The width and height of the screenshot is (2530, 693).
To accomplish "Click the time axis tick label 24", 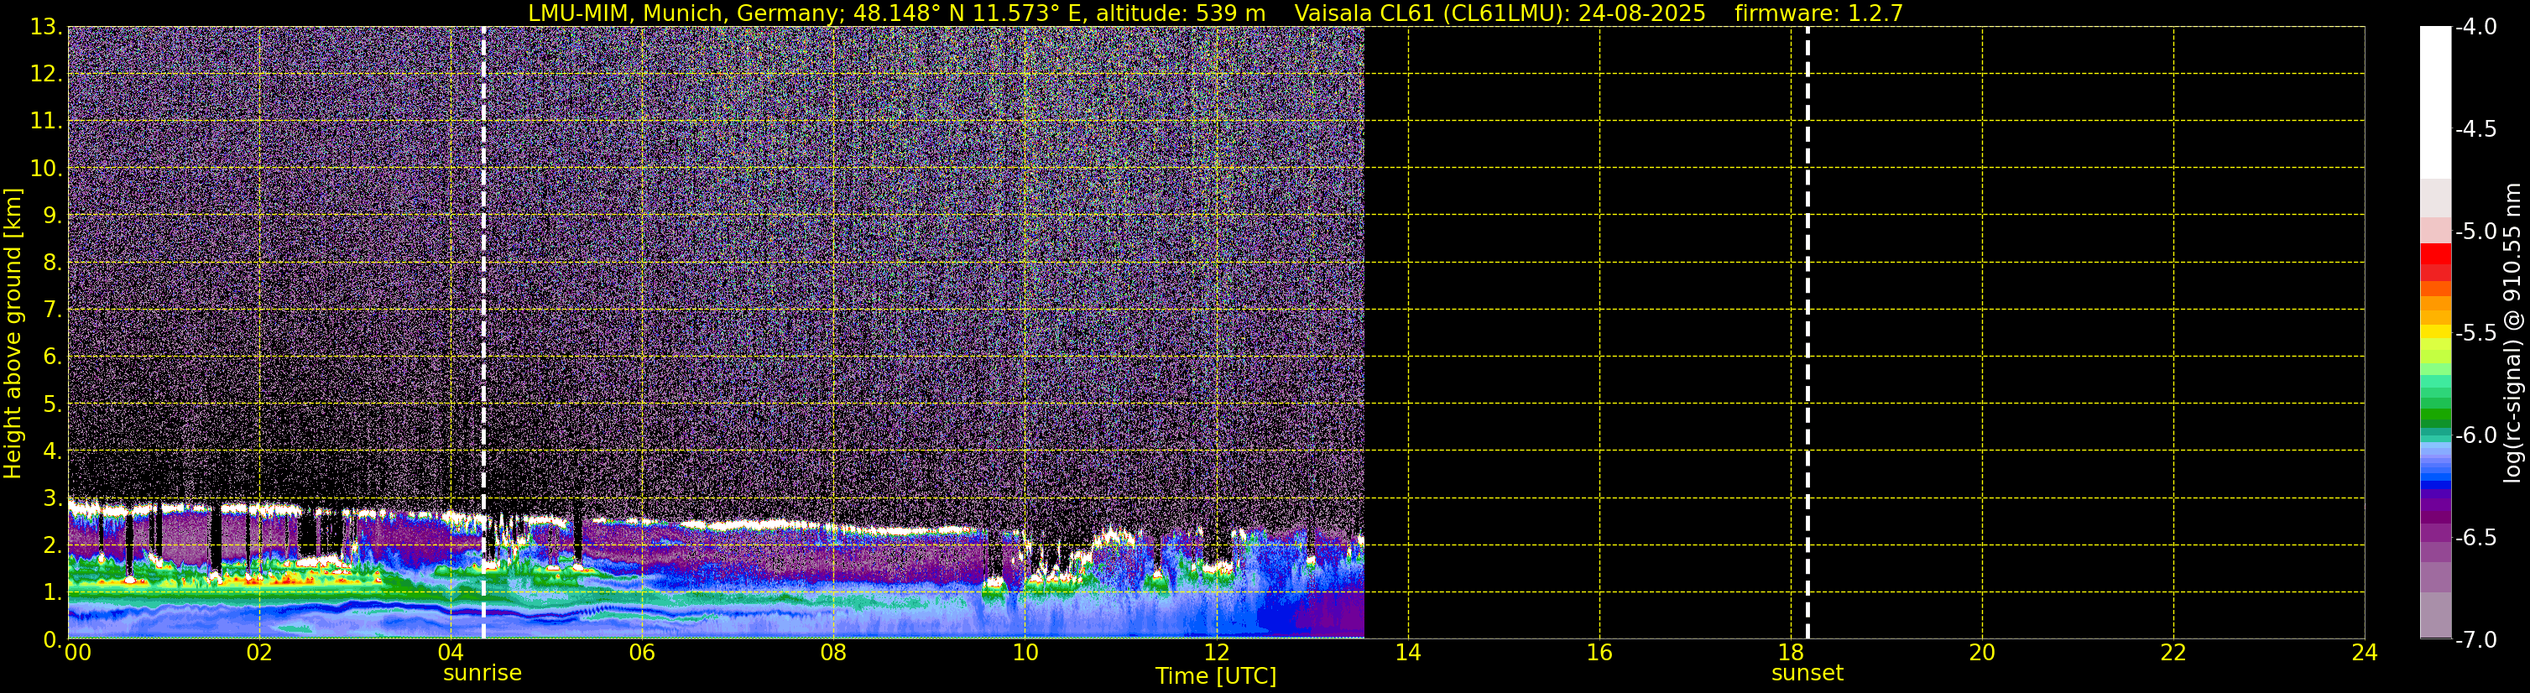I will click(2364, 653).
